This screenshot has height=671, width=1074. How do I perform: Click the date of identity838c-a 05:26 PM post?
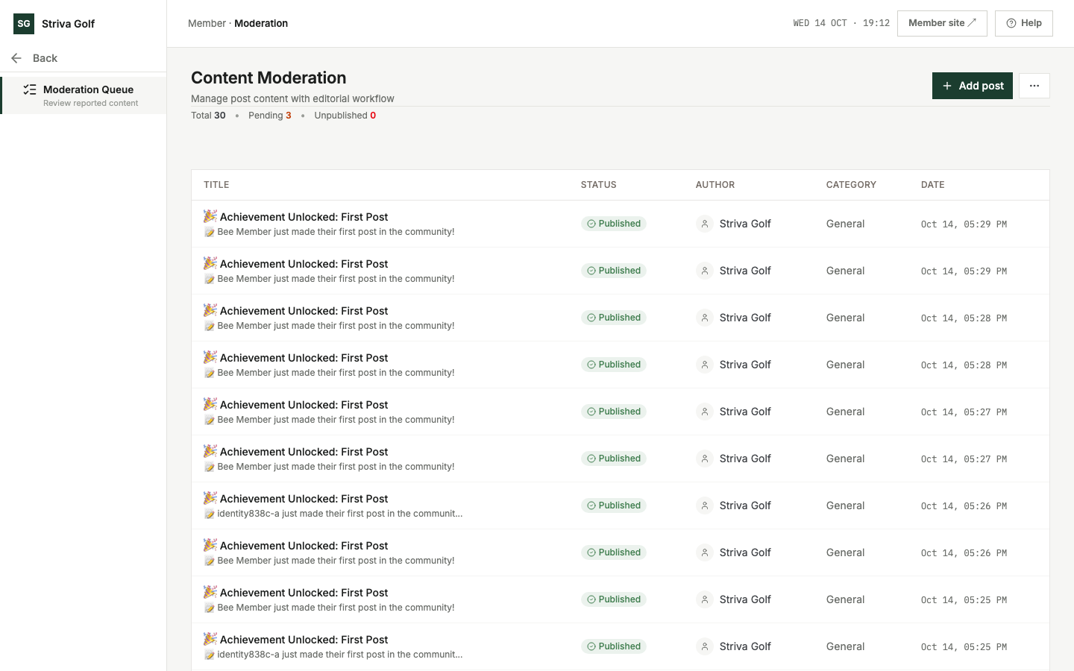[x=964, y=506]
